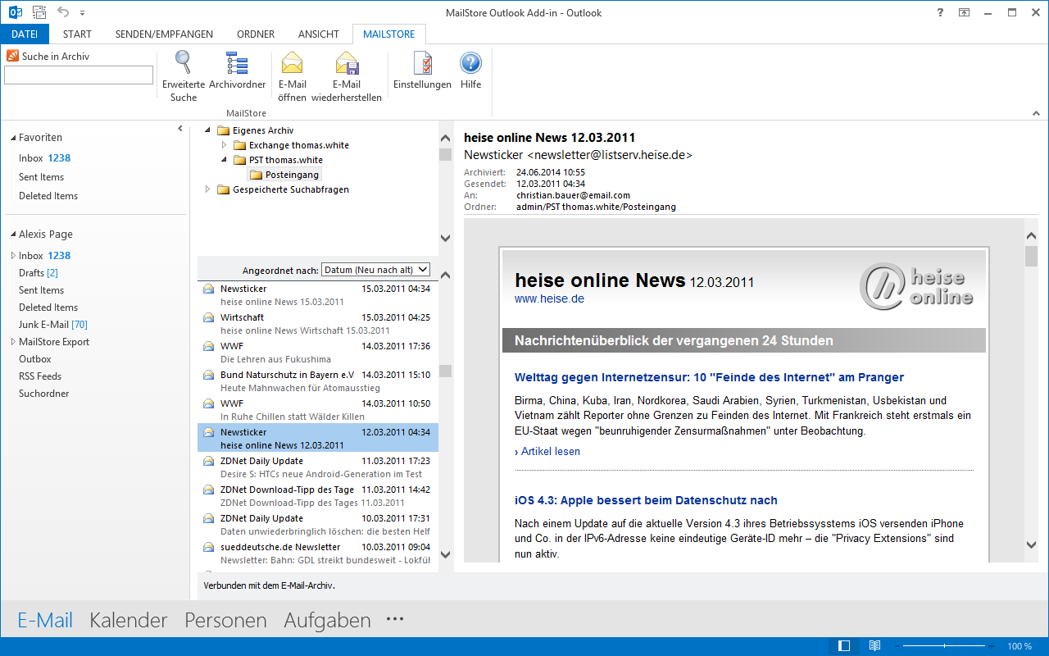
Task: Click the Outlook application icon in title bar
Action: click(x=15, y=12)
